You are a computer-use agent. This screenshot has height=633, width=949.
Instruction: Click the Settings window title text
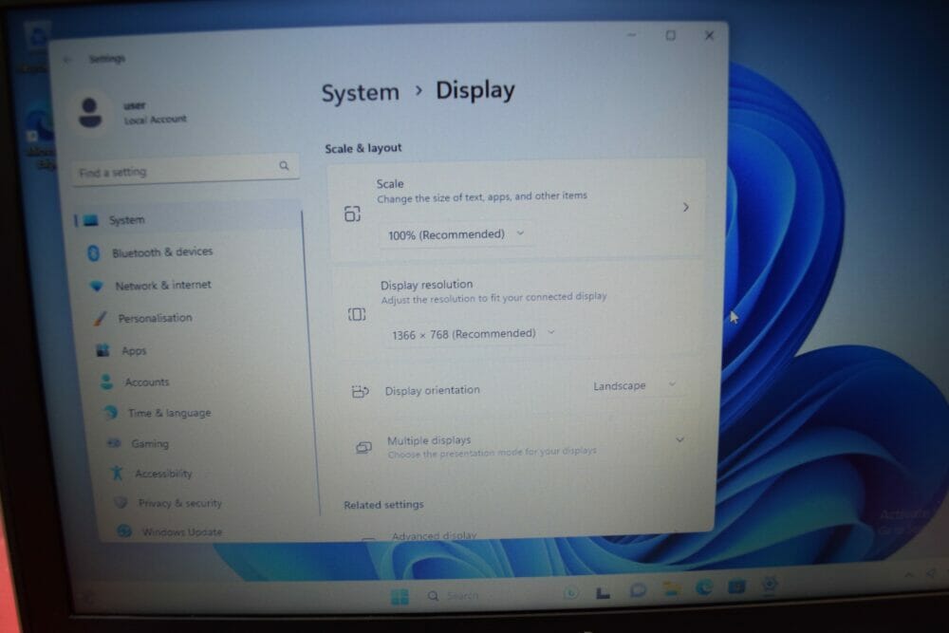[106, 59]
